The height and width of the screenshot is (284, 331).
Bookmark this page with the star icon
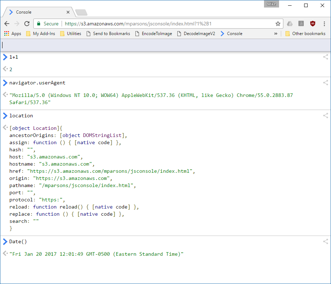tap(278, 24)
